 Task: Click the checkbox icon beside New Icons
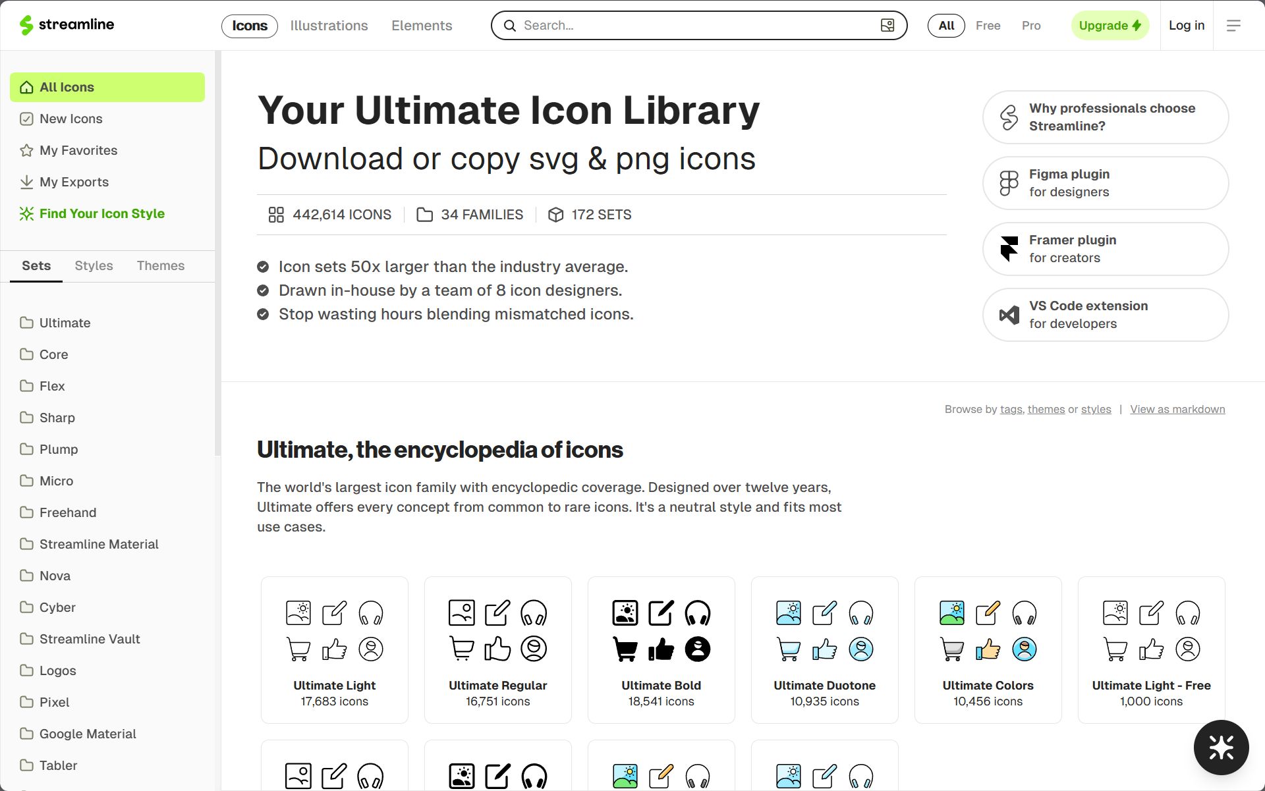point(26,119)
